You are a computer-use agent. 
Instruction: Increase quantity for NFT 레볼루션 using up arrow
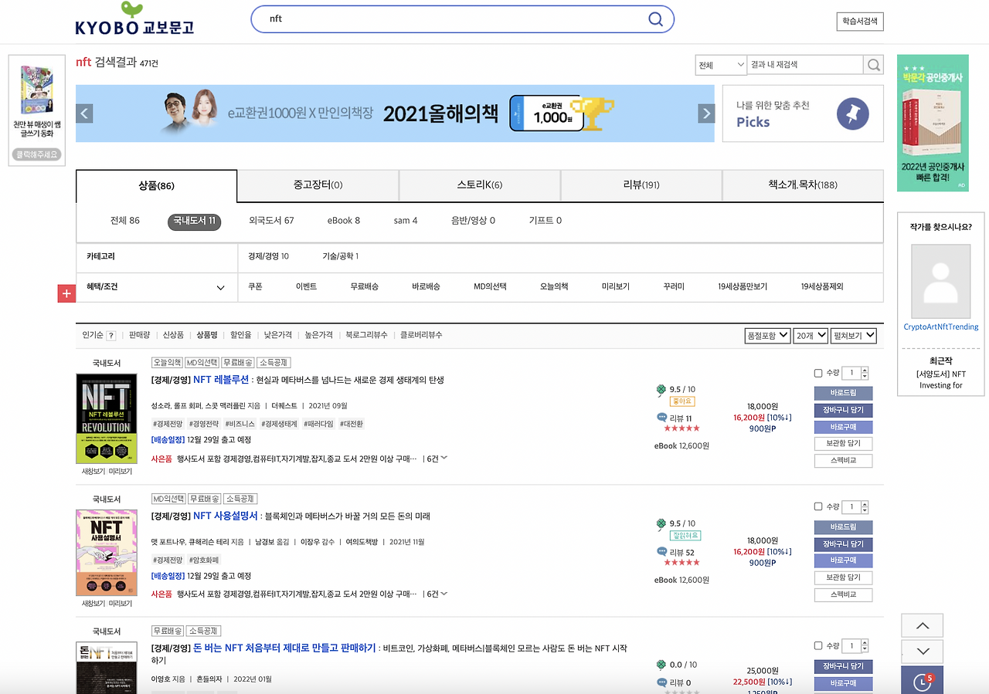pyautogui.click(x=865, y=370)
